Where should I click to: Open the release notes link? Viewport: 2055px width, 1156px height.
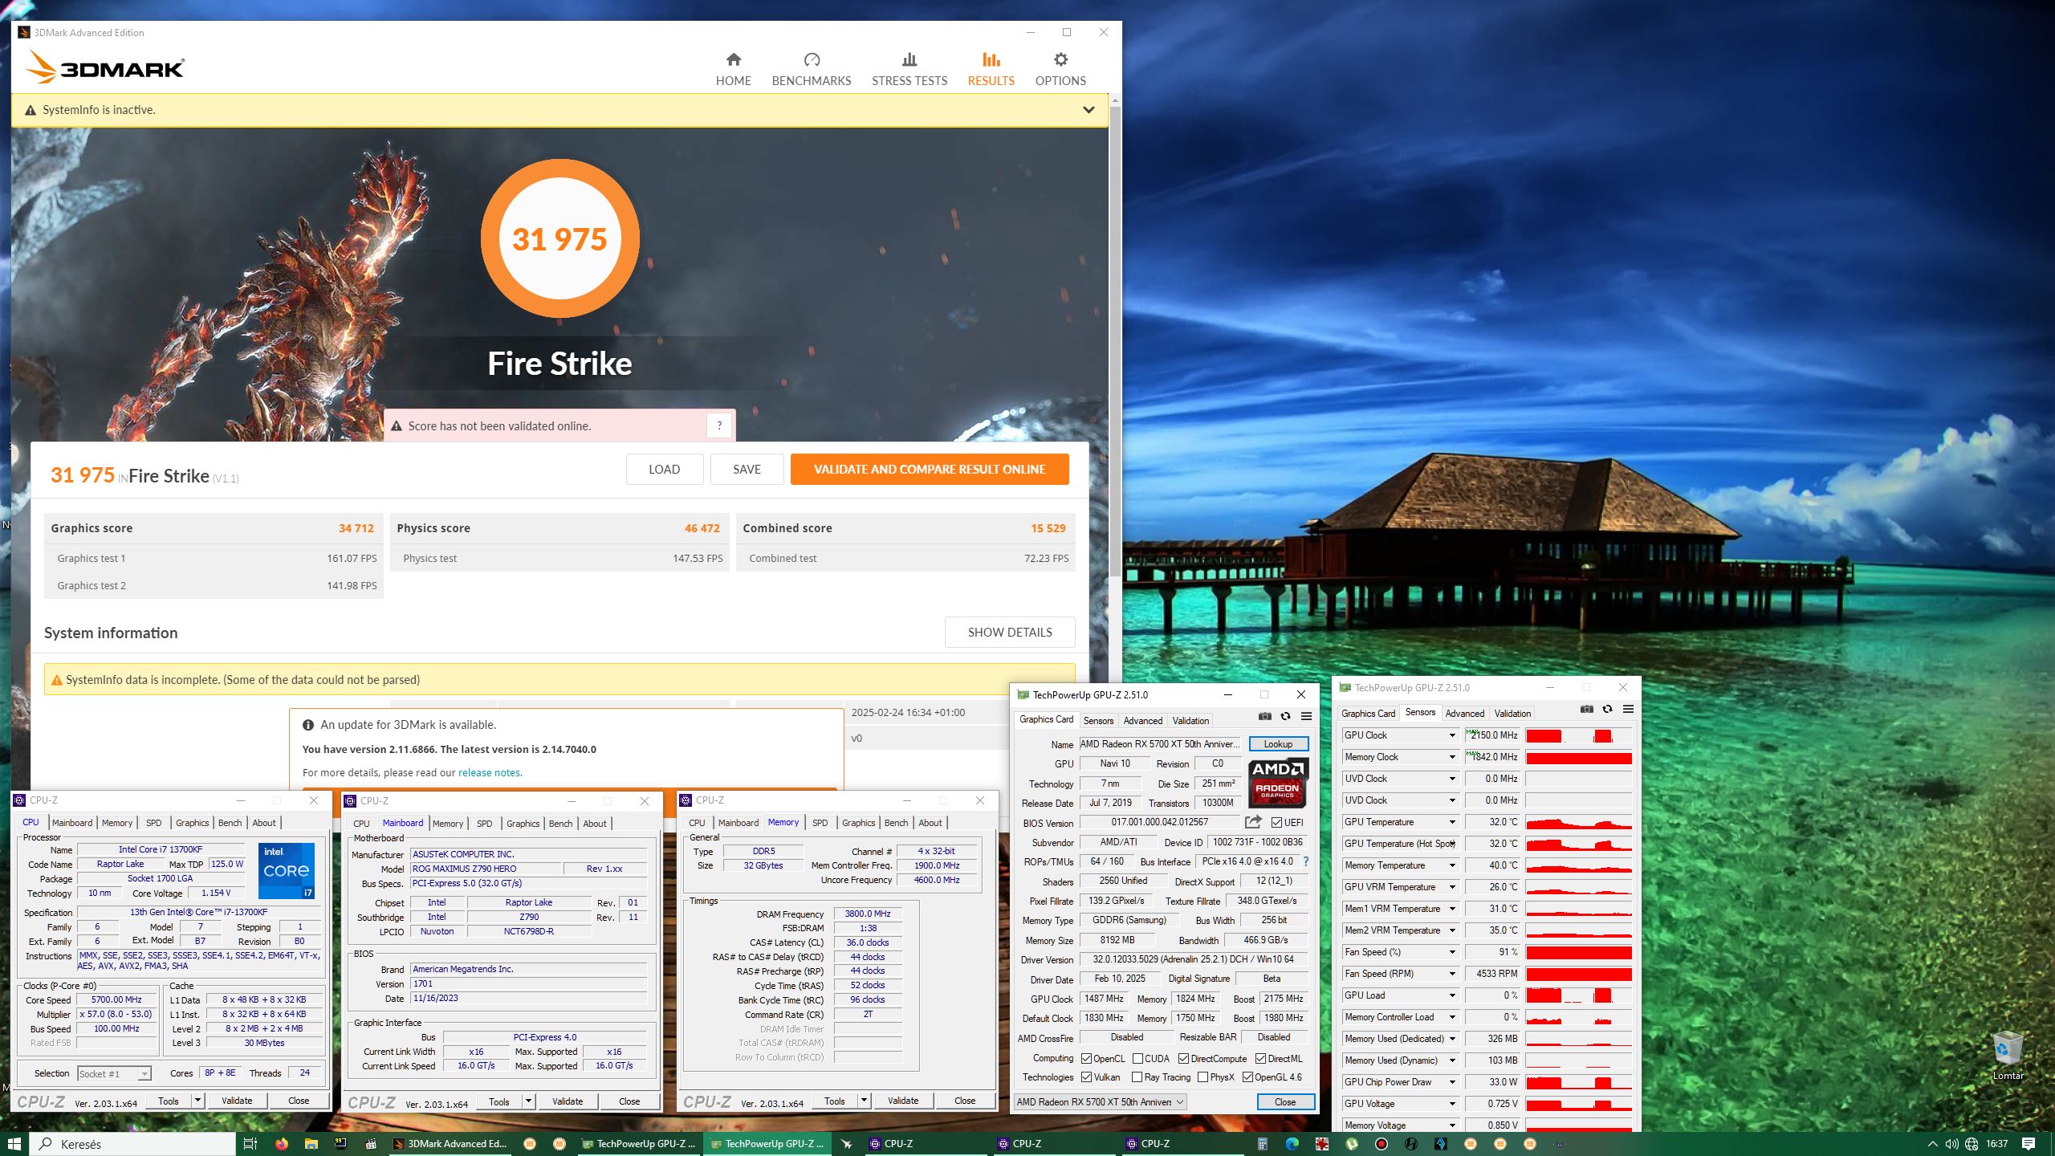(x=490, y=773)
